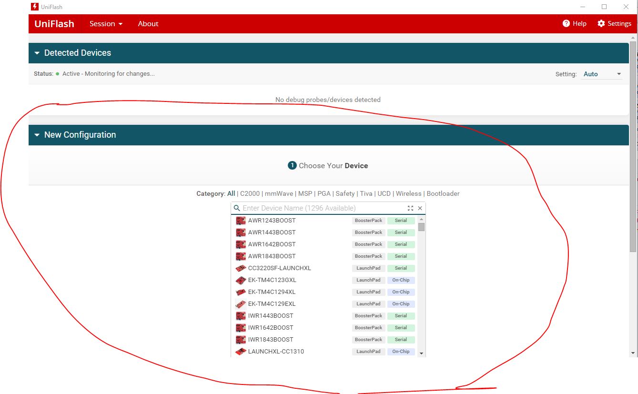638x394 pixels.
Task: Click the UniFlash brand name in header
Action: tap(54, 24)
